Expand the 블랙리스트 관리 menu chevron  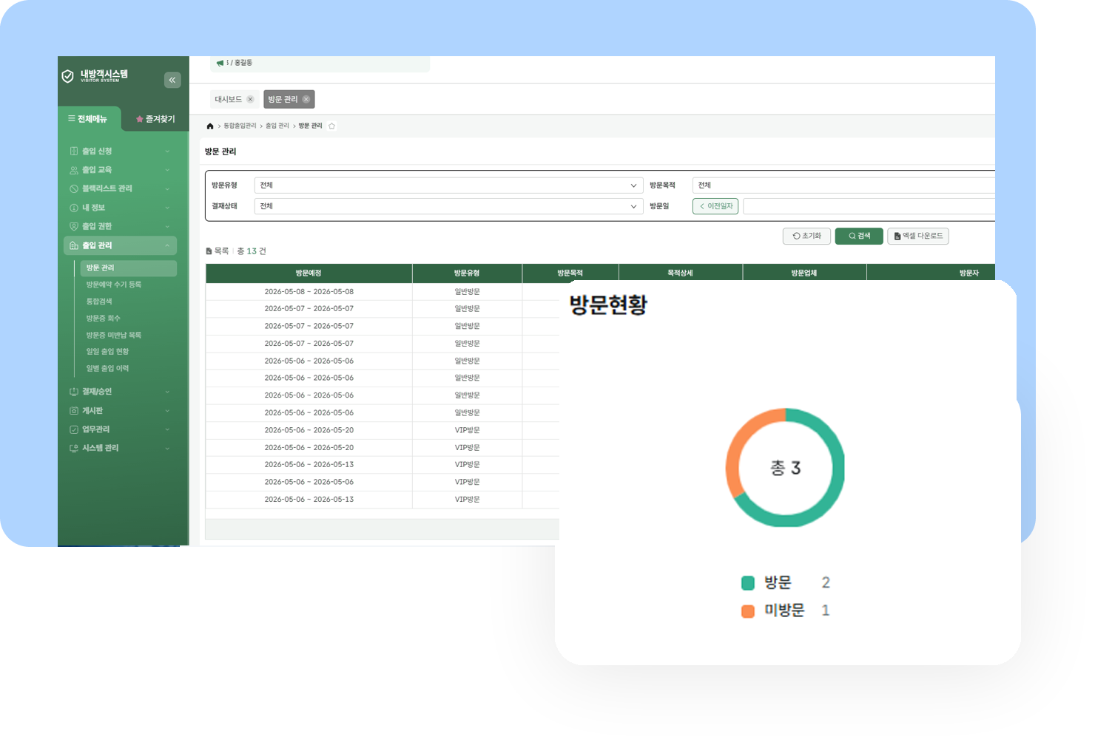pyautogui.click(x=167, y=188)
